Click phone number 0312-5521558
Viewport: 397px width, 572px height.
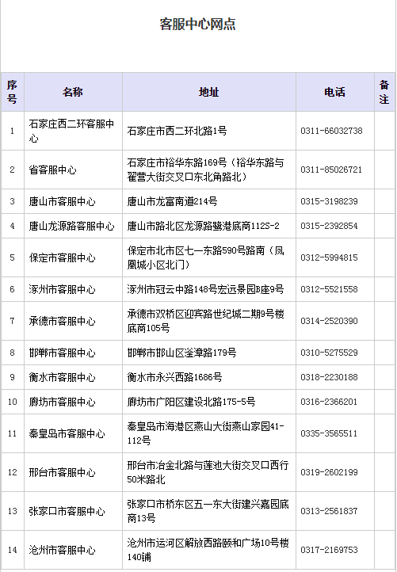[329, 289]
